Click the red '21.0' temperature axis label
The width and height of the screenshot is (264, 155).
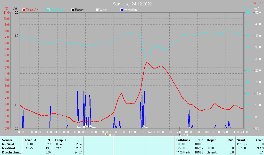click(6, 13)
